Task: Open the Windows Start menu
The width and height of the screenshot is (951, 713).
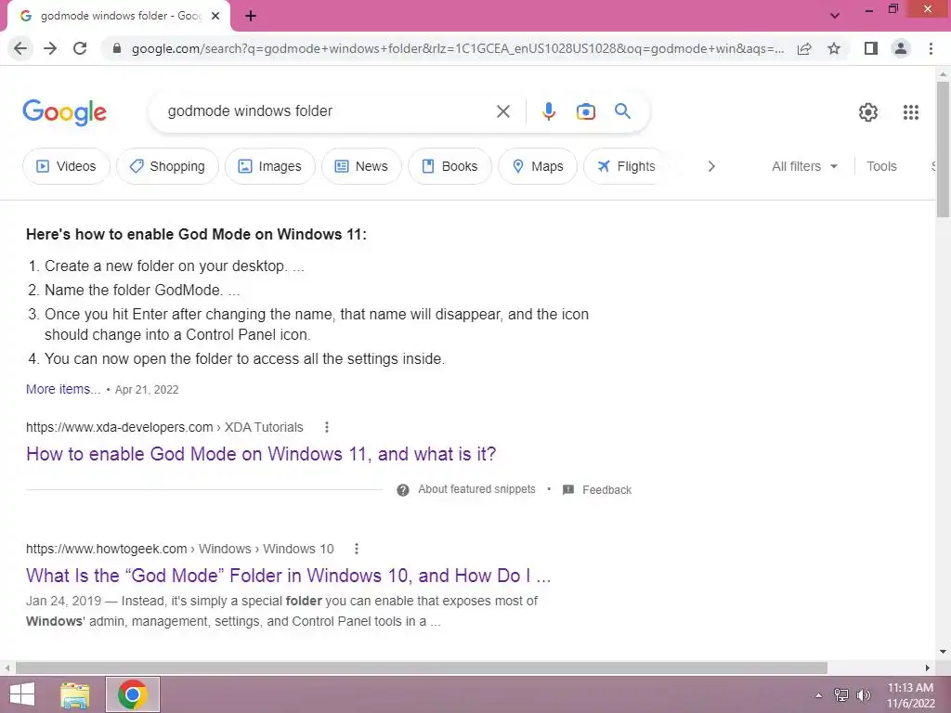Action: click(22, 694)
